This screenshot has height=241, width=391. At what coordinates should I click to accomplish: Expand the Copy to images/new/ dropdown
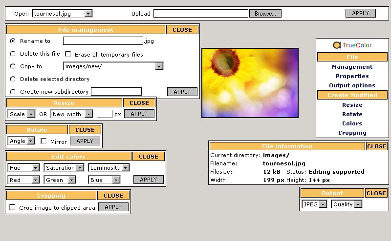[x=113, y=66]
